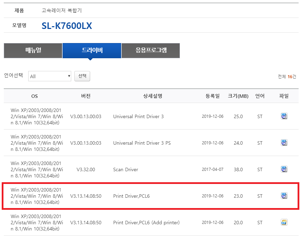The image size is (300, 237).
Task: Click the OS column header
Action: [x=34, y=96]
